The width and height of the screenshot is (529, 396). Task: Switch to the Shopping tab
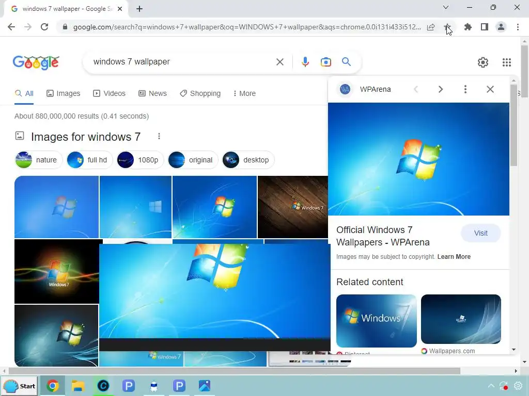coord(200,93)
